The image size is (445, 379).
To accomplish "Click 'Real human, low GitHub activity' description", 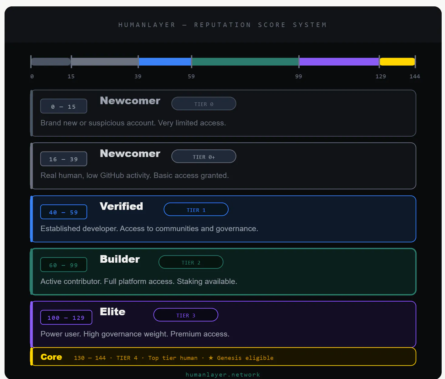I will click(x=135, y=176).
